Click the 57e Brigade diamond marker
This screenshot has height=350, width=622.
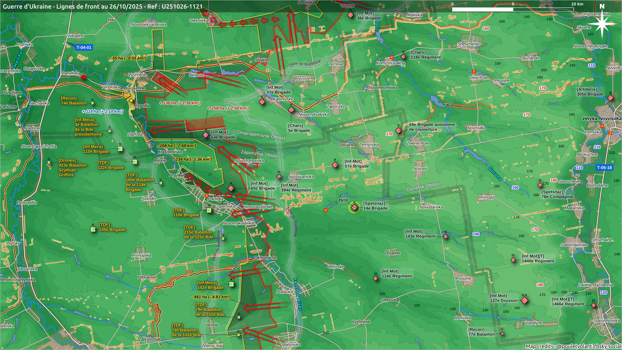(335, 165)
